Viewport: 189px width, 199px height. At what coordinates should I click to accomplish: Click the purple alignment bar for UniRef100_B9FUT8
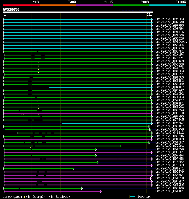(77, 113)
